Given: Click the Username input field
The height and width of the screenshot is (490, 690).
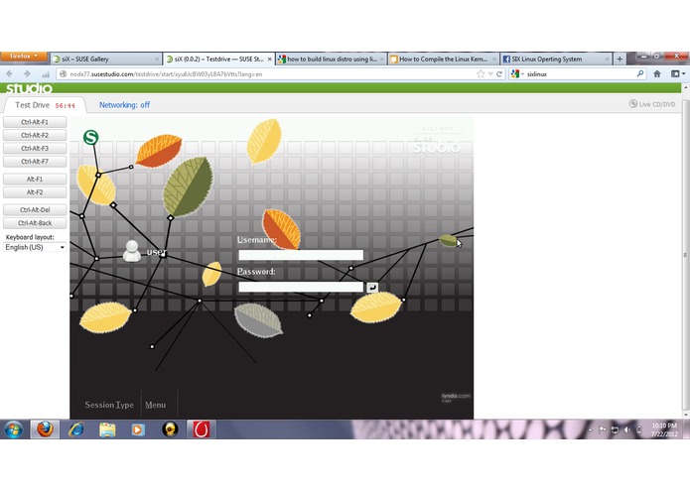Looking at the screenshot, I should [301, 255].
